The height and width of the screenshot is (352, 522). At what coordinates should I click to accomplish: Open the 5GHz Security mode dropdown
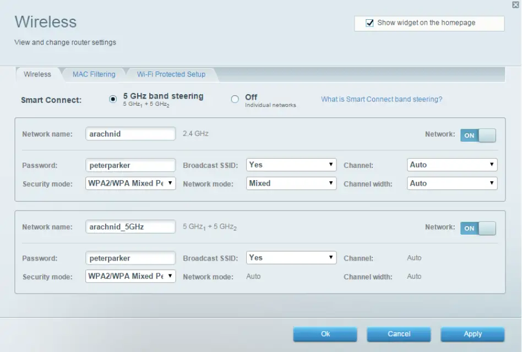click(130, 276)
